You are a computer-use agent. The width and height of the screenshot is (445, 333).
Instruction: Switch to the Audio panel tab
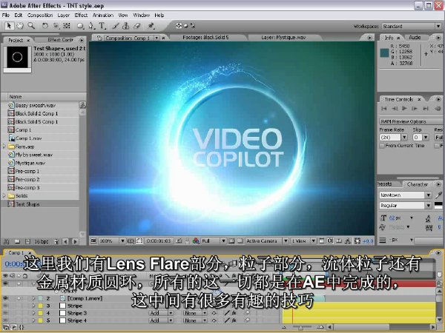(415, 38)
